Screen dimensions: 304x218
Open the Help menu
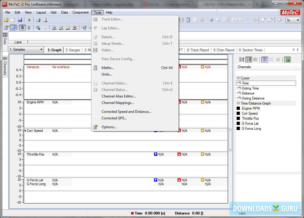(109, 12)
